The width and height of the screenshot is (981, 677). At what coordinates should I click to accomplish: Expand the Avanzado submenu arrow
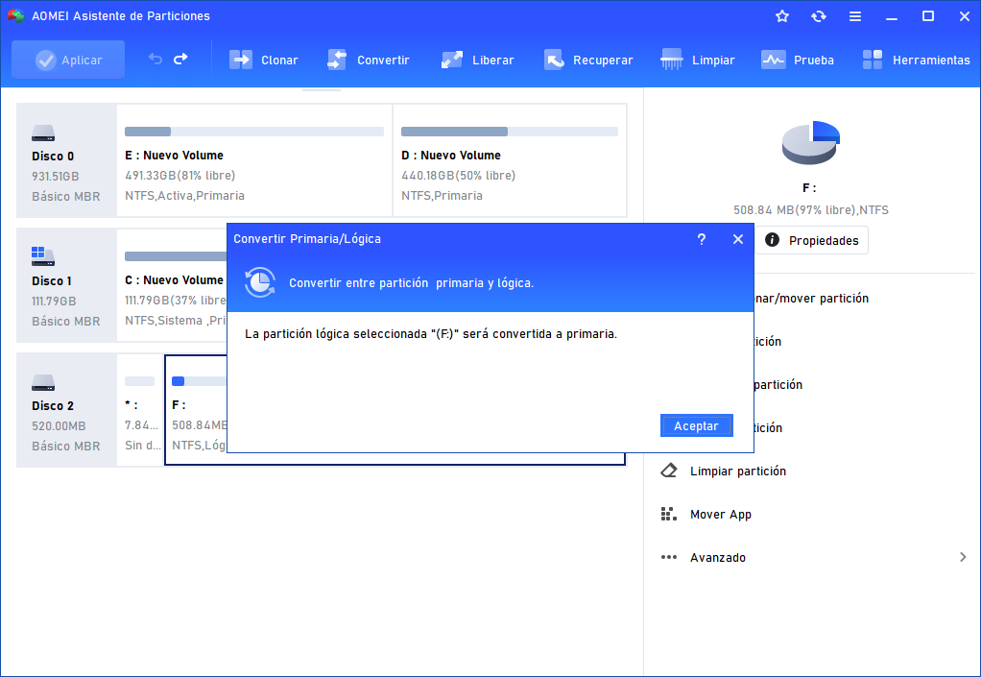coord(963,557)
